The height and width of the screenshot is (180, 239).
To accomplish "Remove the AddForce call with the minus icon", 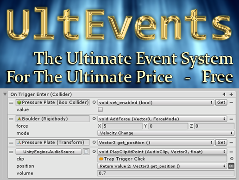I will (x=231, y=119).
